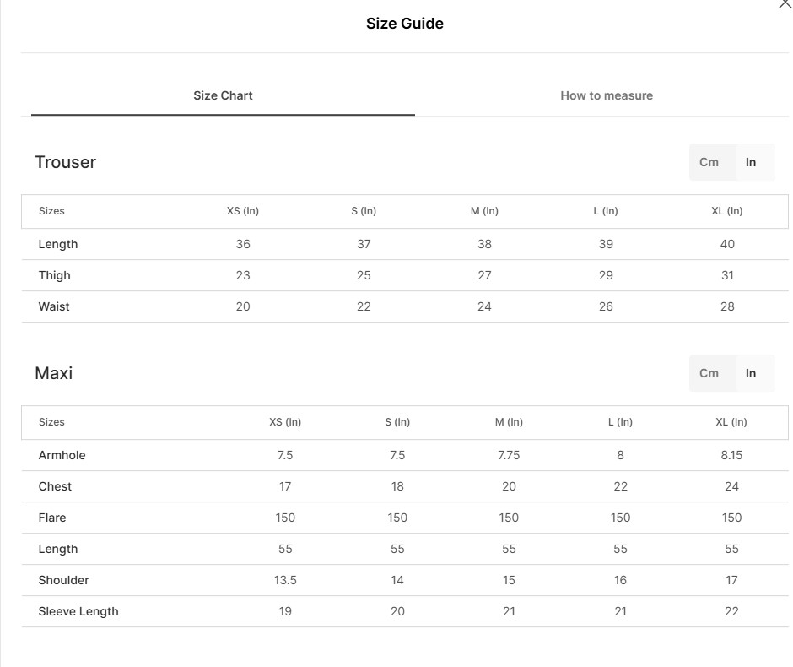Select the Thigh row label in Trouser
Image resolution: width=793 pixels, height=667 pixels.
coord(55,275)
